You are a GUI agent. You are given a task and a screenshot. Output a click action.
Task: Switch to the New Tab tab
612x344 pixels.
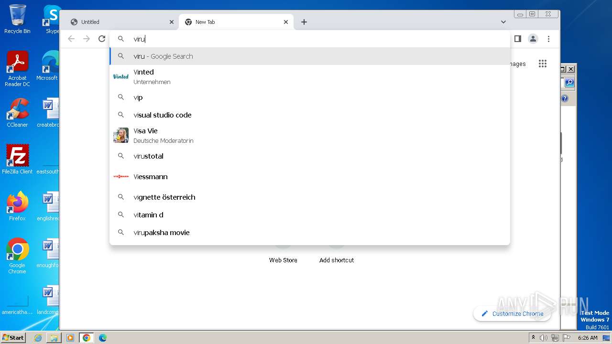click(x=236, y=22)
